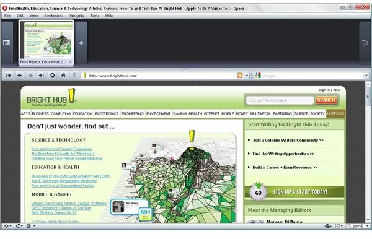Open the Bookmarks menu
372x239 pixels.
[x=53, y=15]
